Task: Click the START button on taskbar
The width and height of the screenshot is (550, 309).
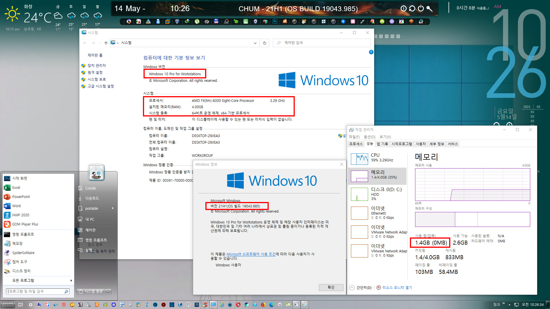Action: pyautogui.click(x=8, y=304)
